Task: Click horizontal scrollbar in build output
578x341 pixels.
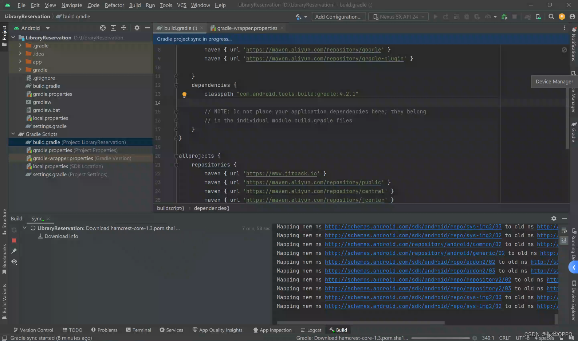Action: [x=361, y=323]
